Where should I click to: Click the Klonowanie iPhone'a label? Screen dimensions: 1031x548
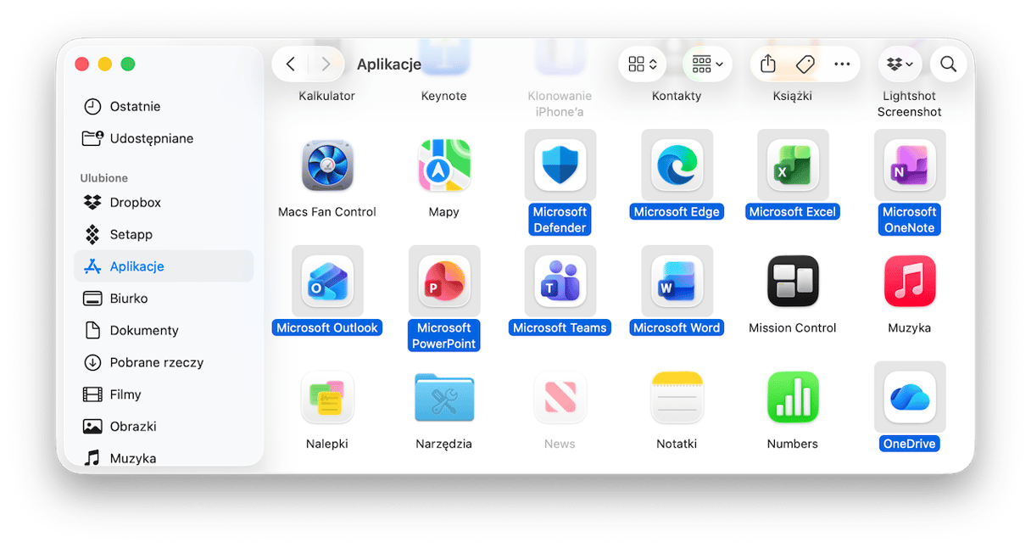tap(560, 103)
